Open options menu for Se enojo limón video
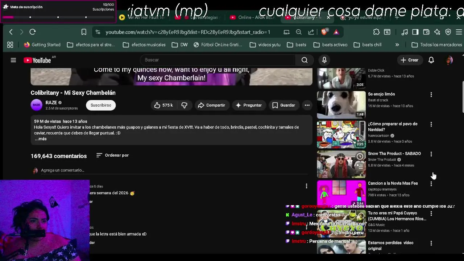Viewport: 464px width, 261px height. 431,95
